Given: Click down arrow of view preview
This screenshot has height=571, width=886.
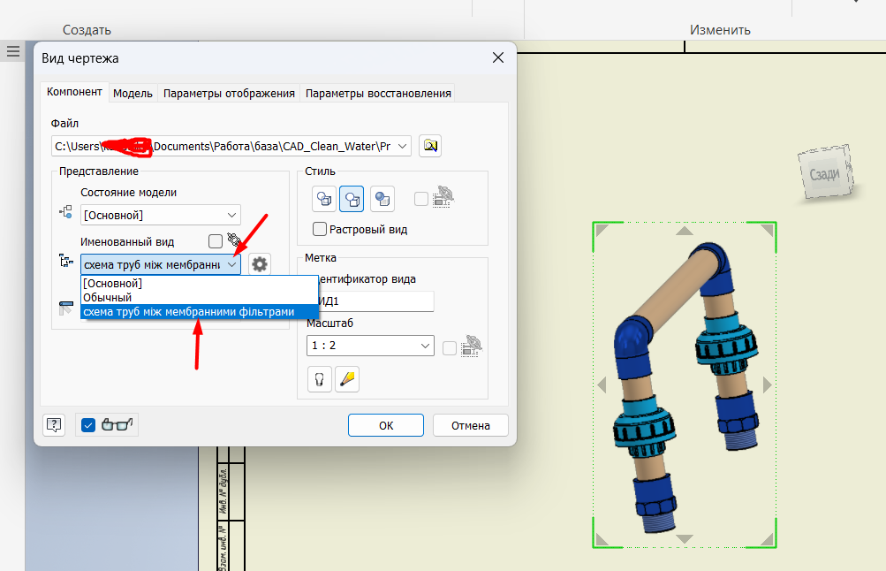Looking at the screenshot, I should point(685,539).
